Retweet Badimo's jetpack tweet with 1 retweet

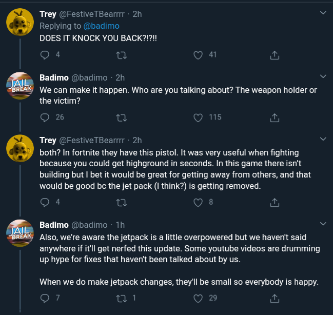pyautogui.click(x=122, y=298)
